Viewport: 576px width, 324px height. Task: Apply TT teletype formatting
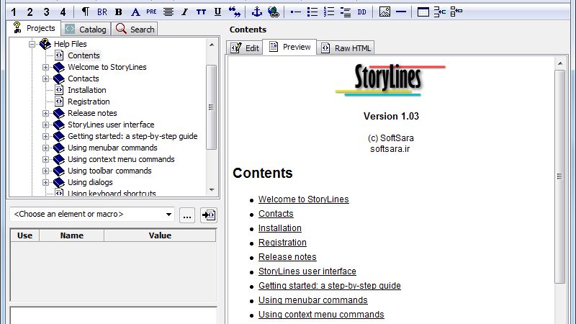pos(201,12)
